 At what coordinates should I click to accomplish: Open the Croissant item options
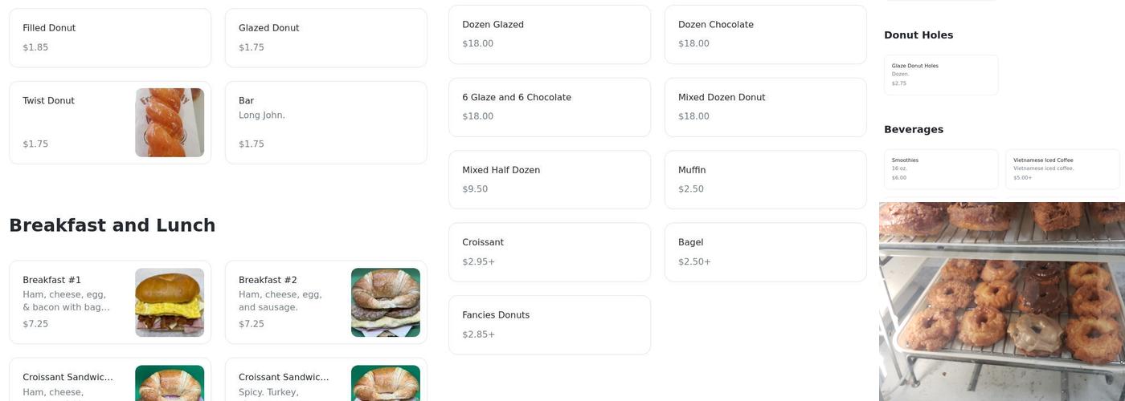[549, 253]
